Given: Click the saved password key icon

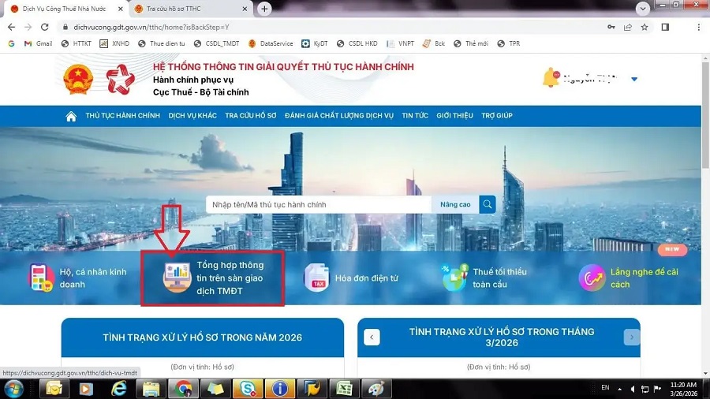Looking at the screenshot, I should tap(611, 27).
